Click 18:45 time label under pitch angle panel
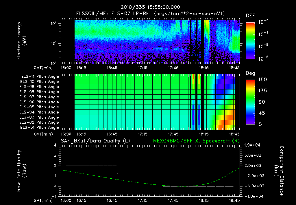 234,134
